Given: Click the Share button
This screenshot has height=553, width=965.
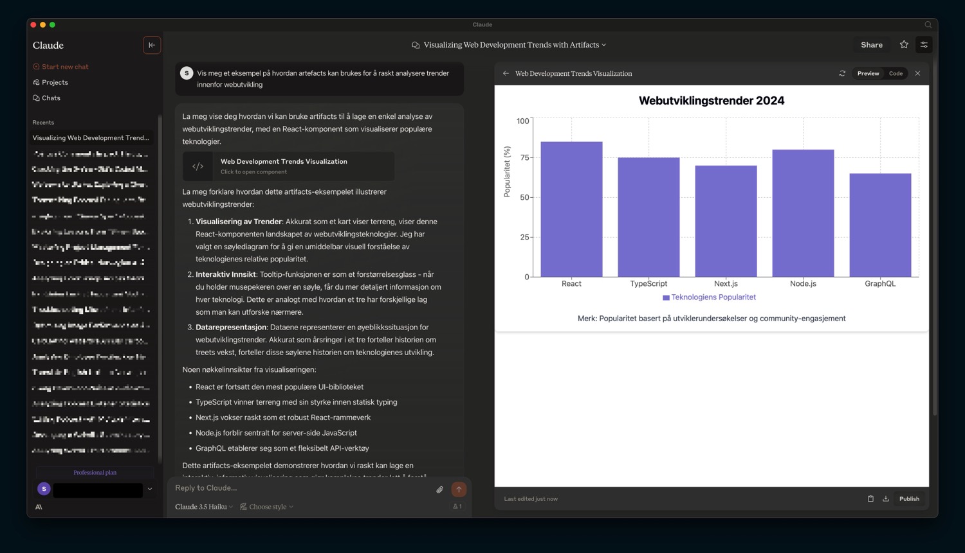Looking at the screenshot, I should click(872, 45).
